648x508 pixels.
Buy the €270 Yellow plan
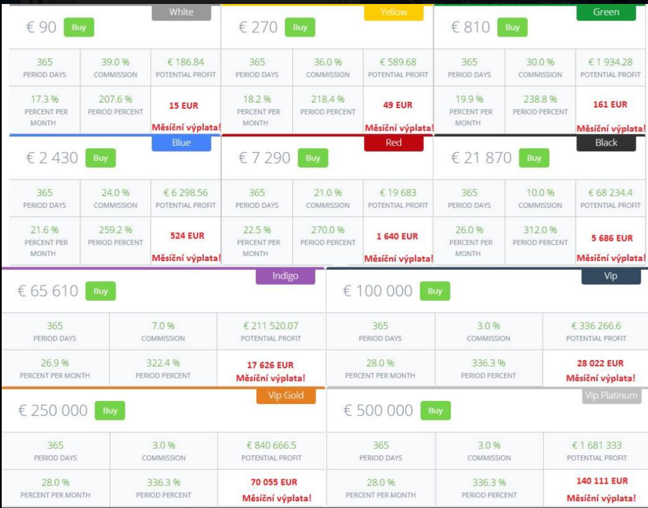click(300, 27)
